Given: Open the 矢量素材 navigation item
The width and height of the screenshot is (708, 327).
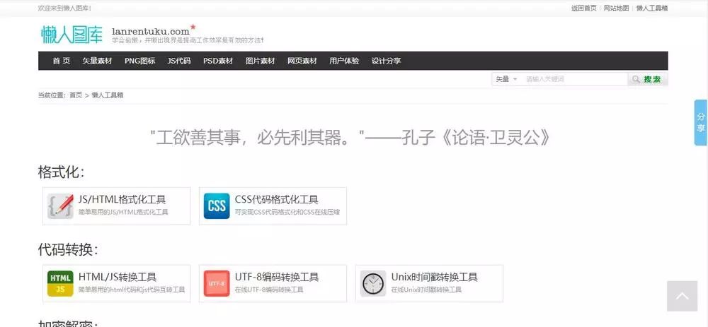Looking at the screenshot, I should [x=97, y=61].
